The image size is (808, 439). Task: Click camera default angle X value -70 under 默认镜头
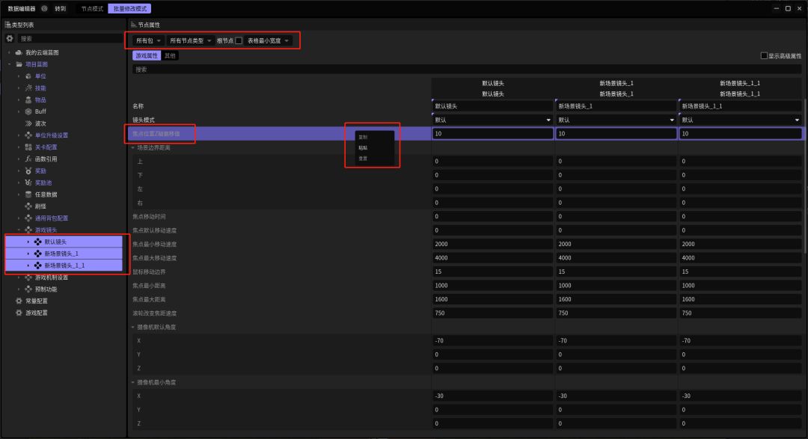click(x=492, y=340)
